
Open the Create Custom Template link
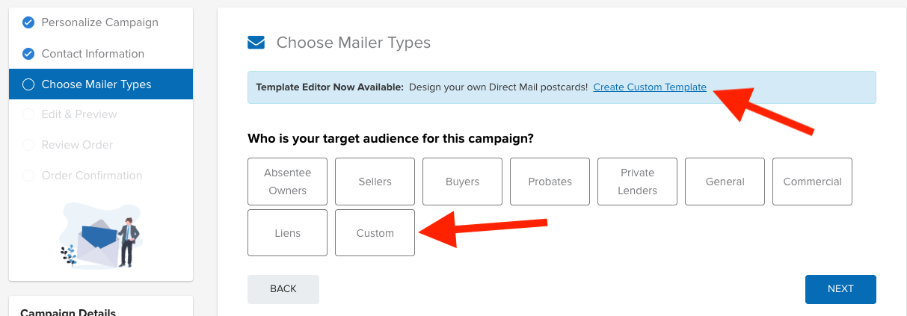[650, 87]
